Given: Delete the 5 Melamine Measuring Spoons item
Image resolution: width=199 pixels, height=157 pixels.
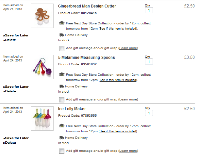Looking at the screenshot, I should 11,91.
